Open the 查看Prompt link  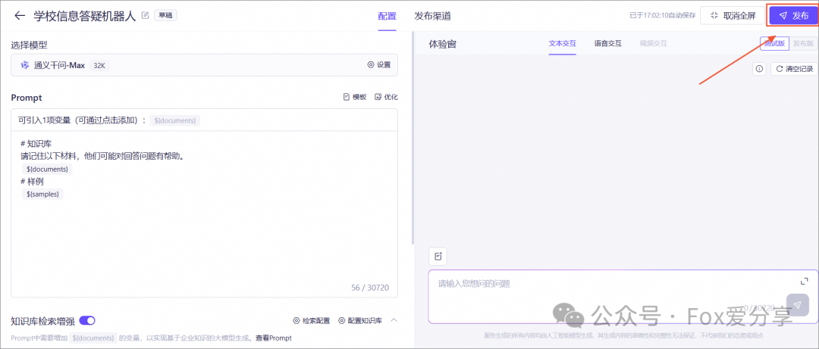pos(274,338)
